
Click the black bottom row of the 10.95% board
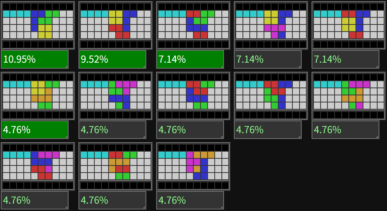click(38, 45)
